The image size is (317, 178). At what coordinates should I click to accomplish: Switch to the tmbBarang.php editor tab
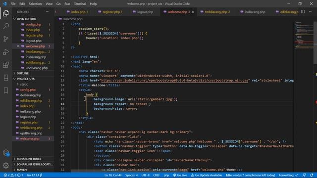(216, 12)
